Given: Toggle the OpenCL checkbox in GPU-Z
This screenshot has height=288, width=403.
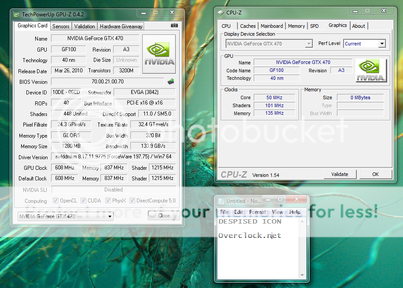Looking at the screenshot, I should point(55,201).
